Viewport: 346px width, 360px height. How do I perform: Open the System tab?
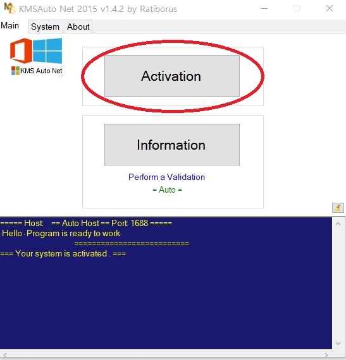(x=46, y=27)
